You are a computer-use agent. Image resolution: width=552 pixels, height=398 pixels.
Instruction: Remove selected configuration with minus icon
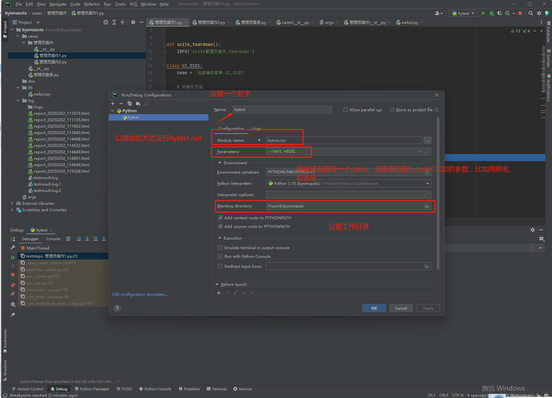tap(121, 104)
